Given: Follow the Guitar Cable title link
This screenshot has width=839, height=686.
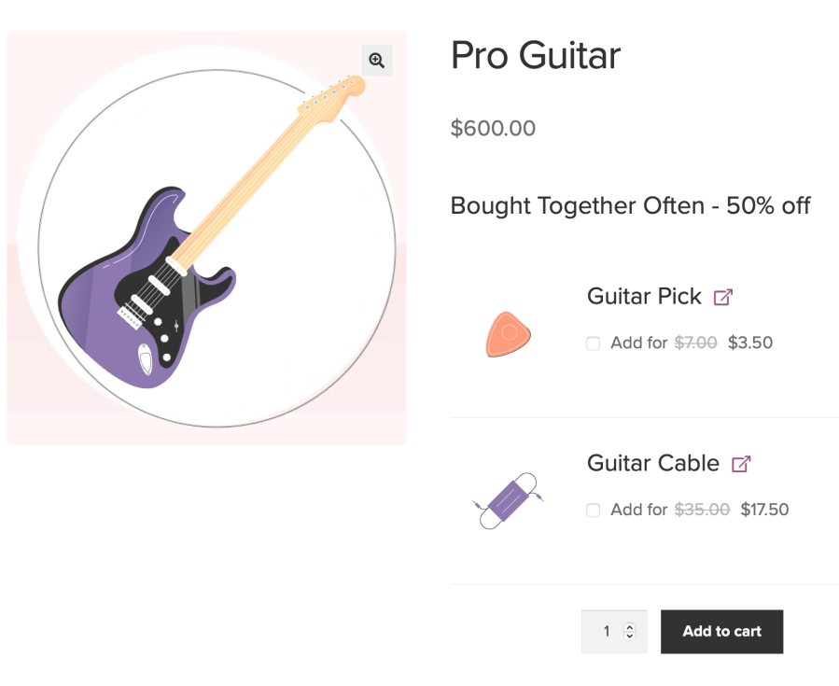Looking at the screenshot, I should click(x=652, y=463).
